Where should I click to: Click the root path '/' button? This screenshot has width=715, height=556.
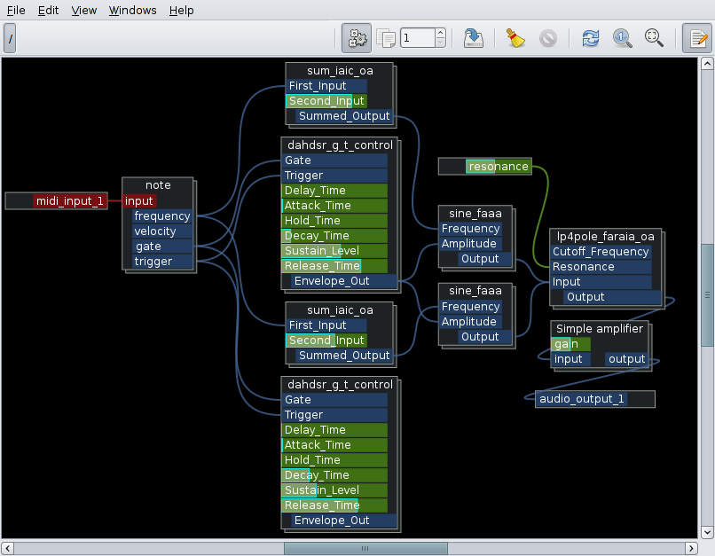click(10, 38)
